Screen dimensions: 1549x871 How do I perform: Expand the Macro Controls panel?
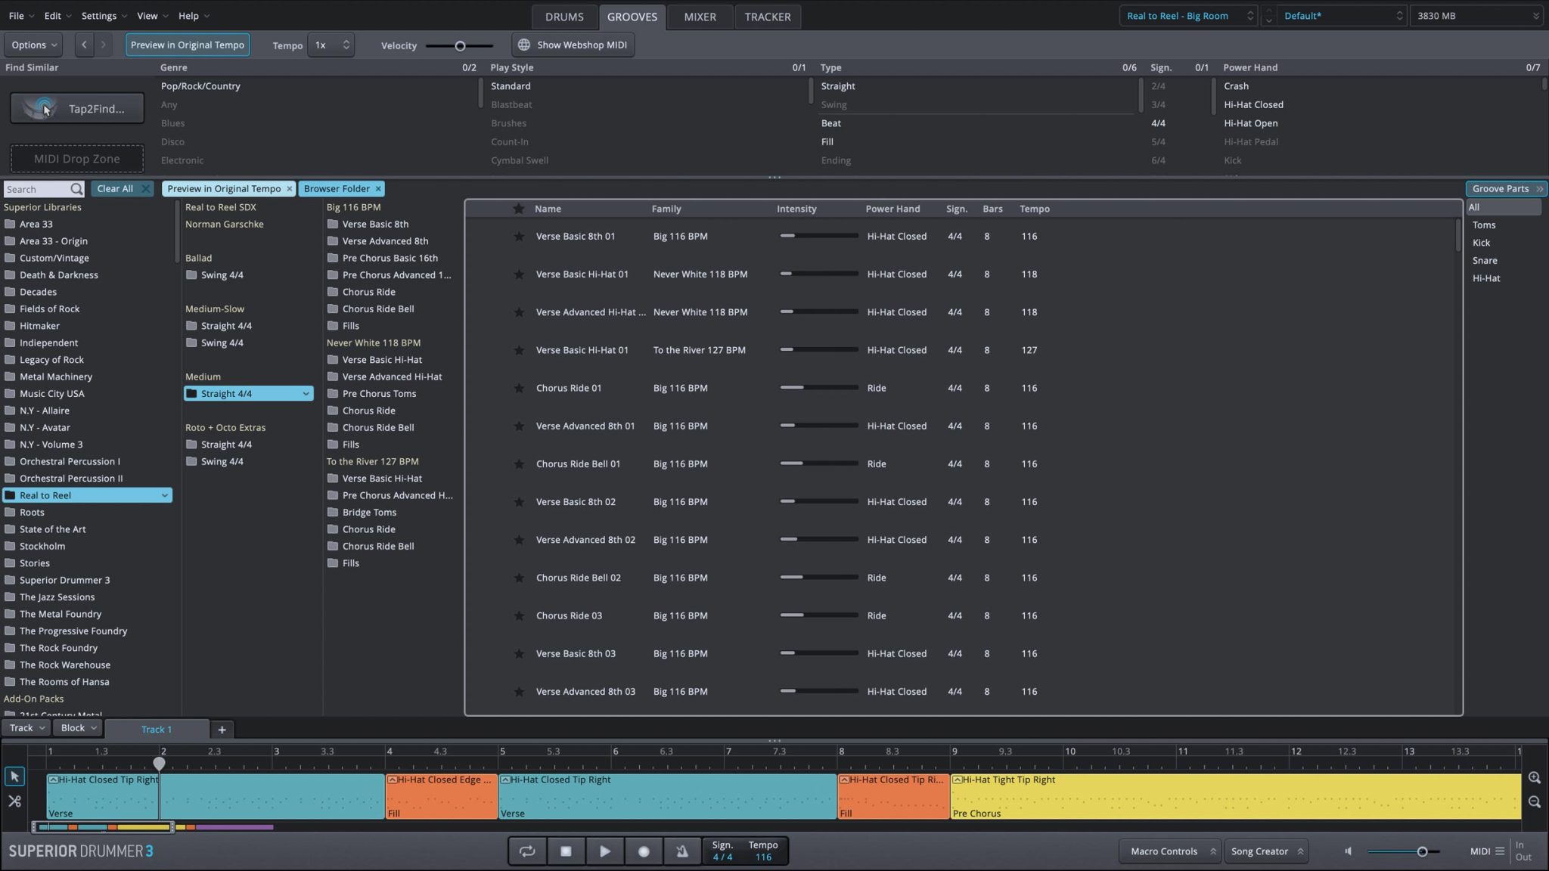(x=1170, y=851)
